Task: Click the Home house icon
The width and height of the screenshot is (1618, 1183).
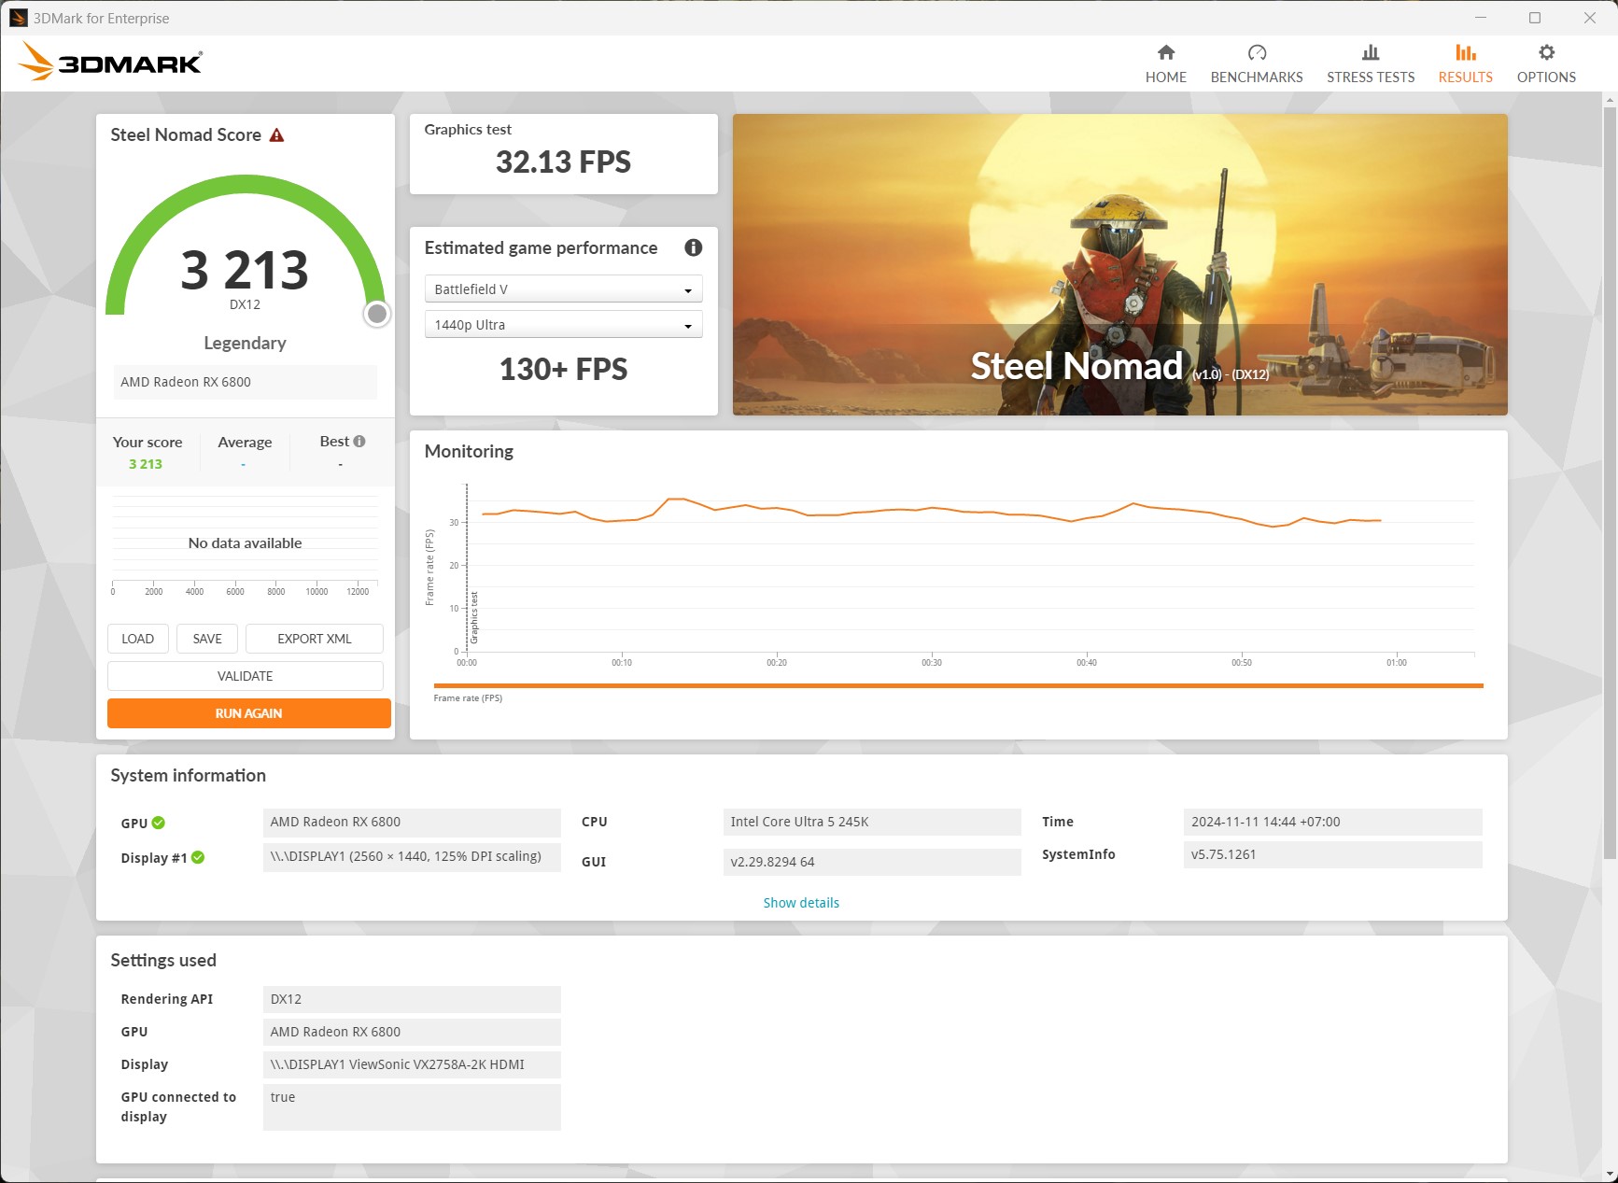Action: pos(1165,52)
